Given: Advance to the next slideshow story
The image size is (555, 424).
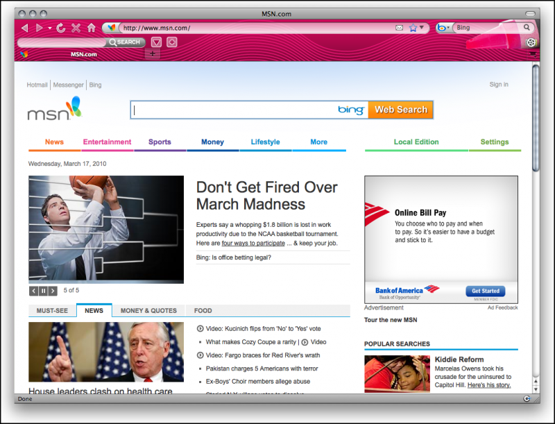Looking at the screenshot, I should [53, 291].
